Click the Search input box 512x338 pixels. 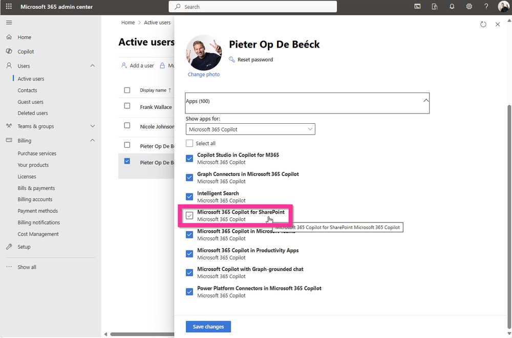[x=253, y=7]
